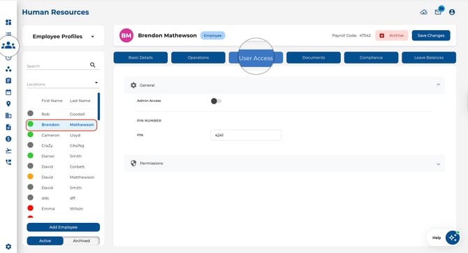Image resolution: width=468 pixels, height=253 pixels.
Task: Select employee Daniel Smith
Action: point(61,156)
